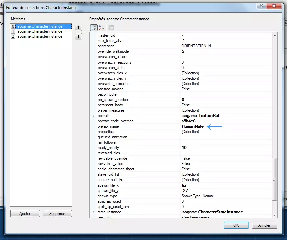Click Supprimer to remove the member
The width and height of the screenshot is (287, 240).
(57, 214)
